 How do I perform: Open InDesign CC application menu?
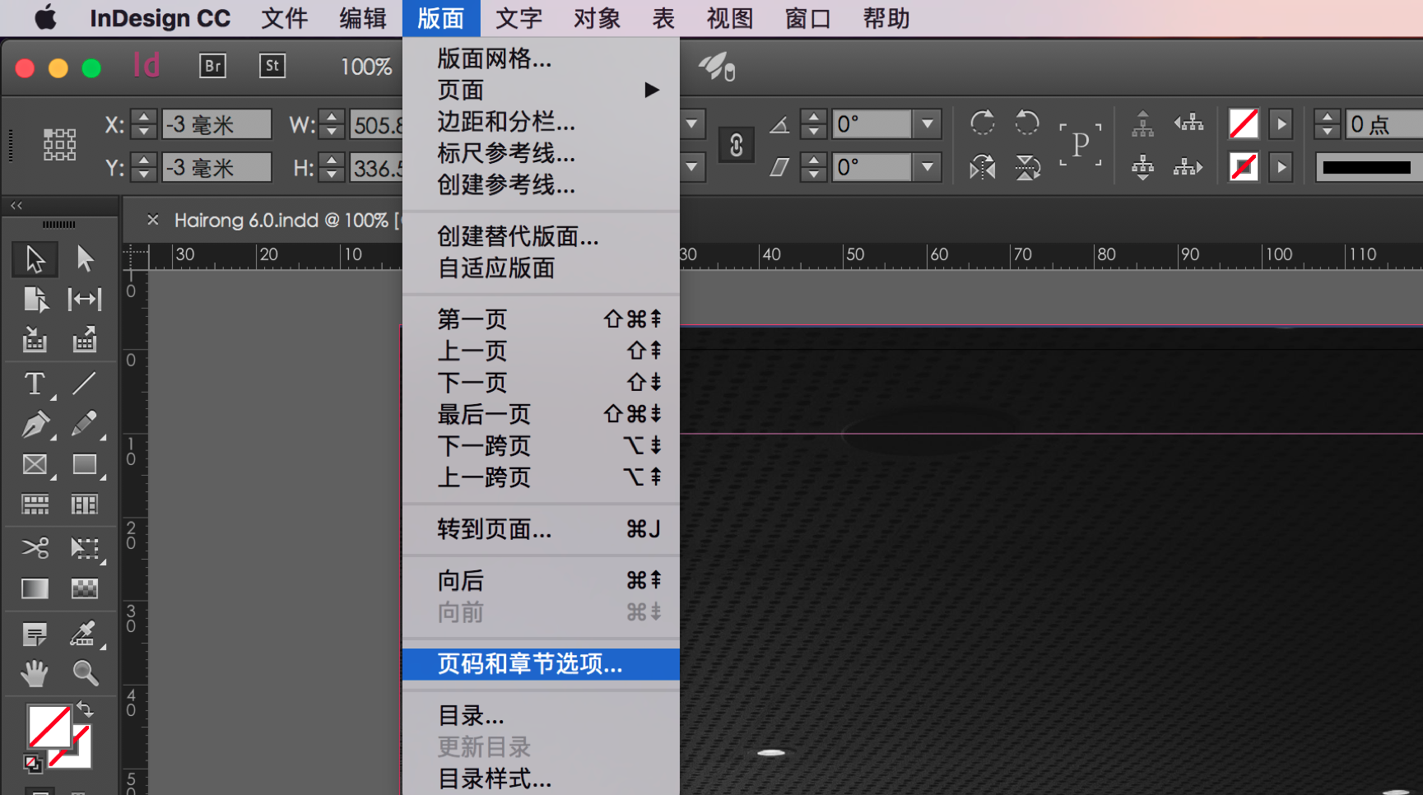point(160,18)
